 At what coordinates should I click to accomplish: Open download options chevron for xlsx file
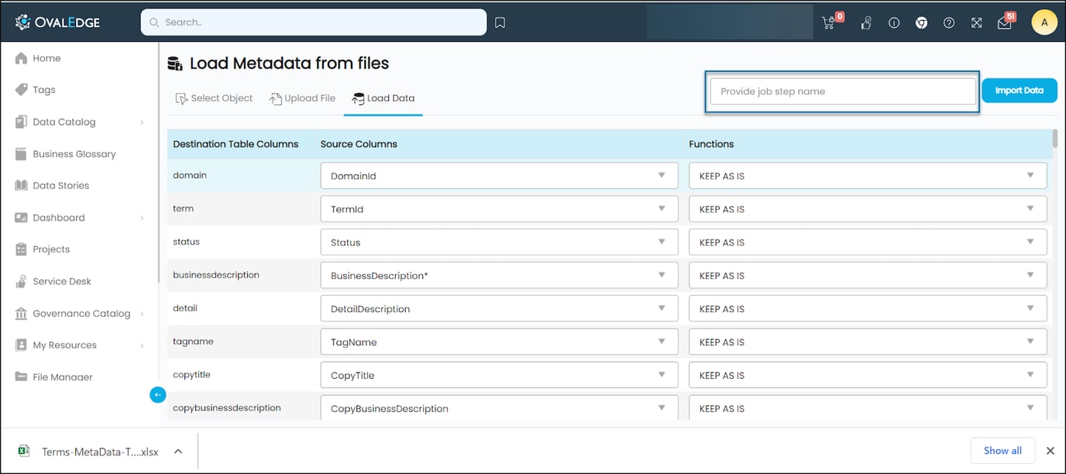pos(178,451)
